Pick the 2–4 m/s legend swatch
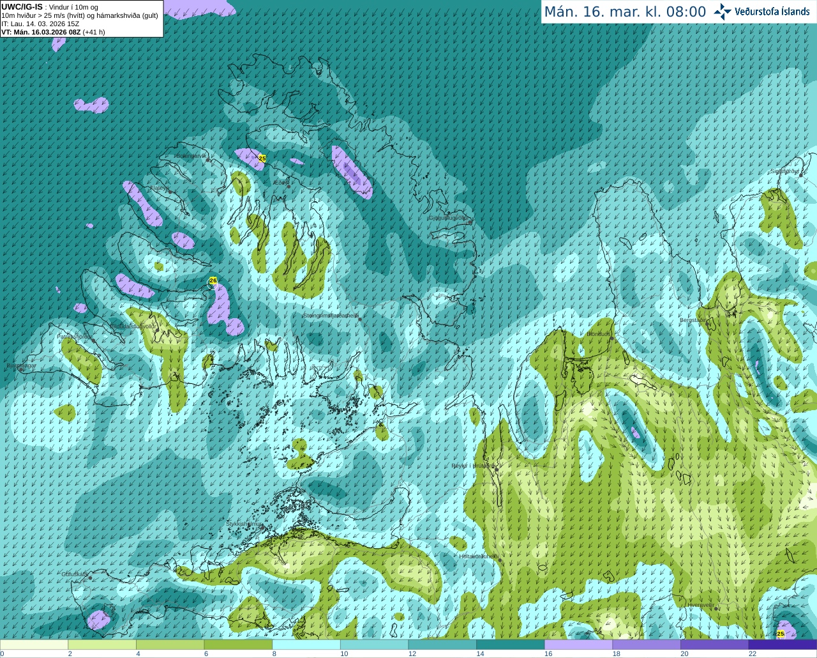The width and height of the screenshot is (817, 658). pyautogui.click(x=102, y=645)
